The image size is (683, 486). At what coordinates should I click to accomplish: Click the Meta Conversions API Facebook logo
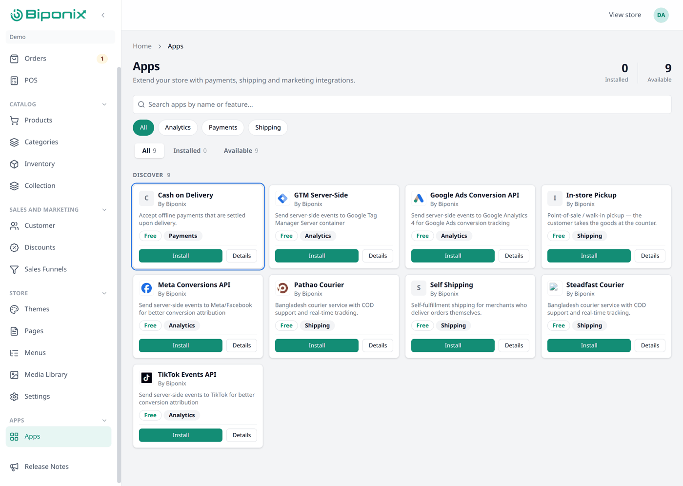coord(146,288)
